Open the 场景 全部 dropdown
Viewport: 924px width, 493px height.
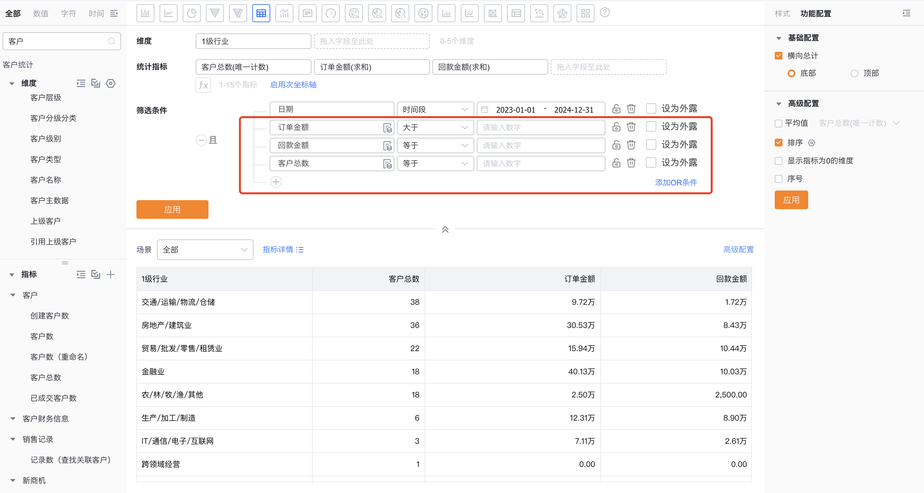click(x=205, y=250)
